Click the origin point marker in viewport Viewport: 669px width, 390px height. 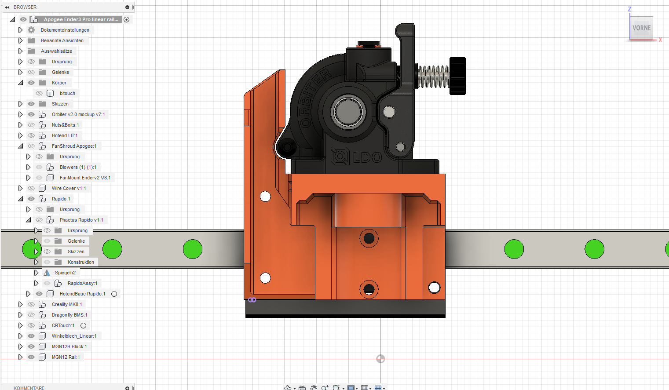point(380,359)
